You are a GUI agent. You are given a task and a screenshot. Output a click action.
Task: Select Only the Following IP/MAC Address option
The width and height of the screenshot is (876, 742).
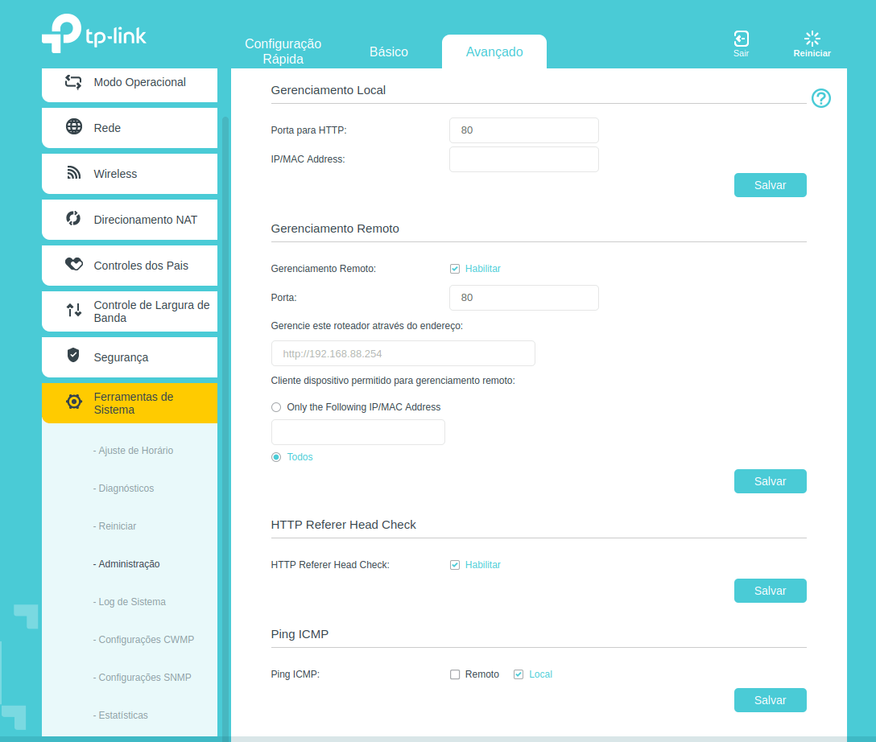click(x=276, y=407)
